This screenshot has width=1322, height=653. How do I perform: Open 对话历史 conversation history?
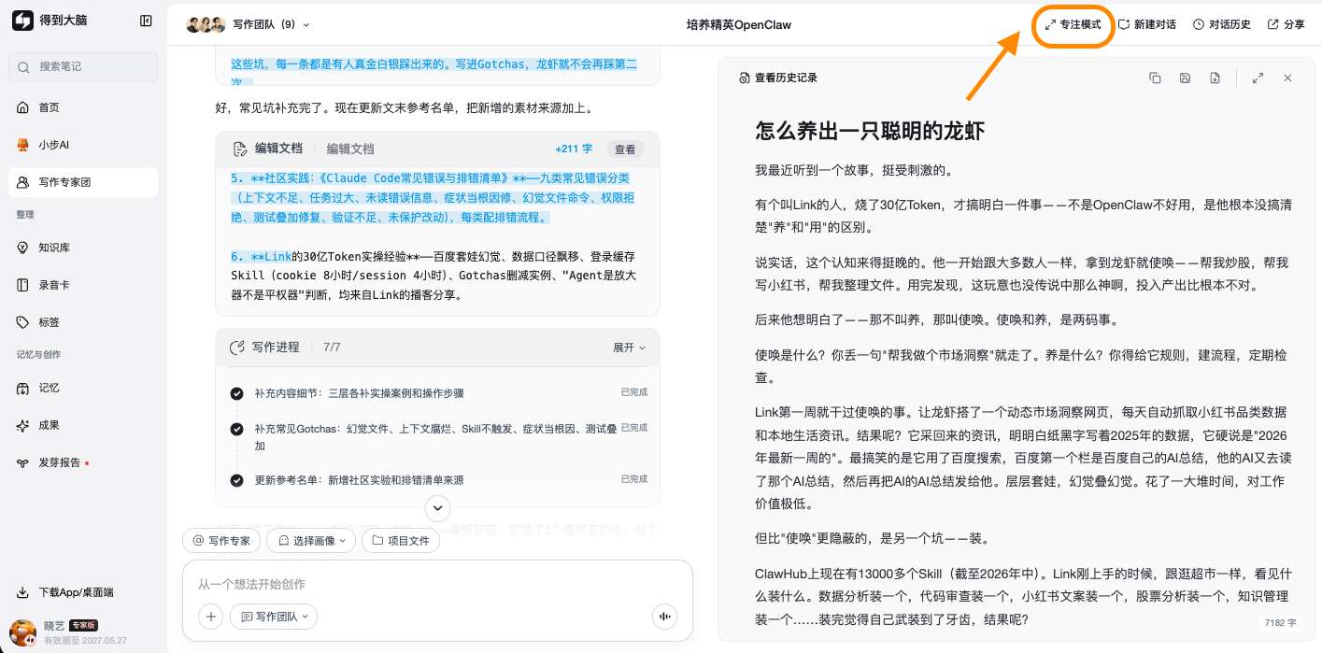coord(1222,24)
